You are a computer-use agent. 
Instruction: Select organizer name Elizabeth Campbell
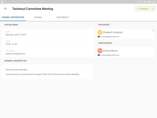(x=113, y=32)
